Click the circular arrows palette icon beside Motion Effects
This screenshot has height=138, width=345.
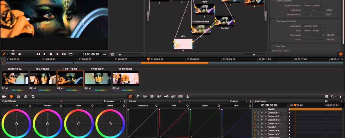[33, 96]
